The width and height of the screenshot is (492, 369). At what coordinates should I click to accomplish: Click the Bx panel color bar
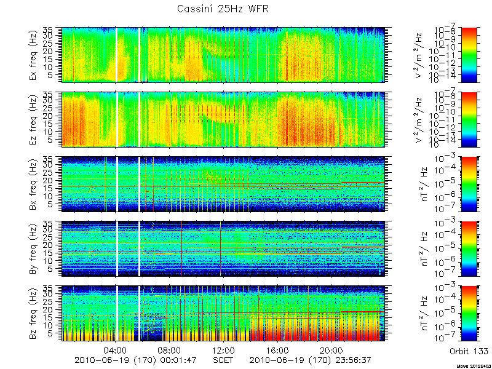click(469, 184)
